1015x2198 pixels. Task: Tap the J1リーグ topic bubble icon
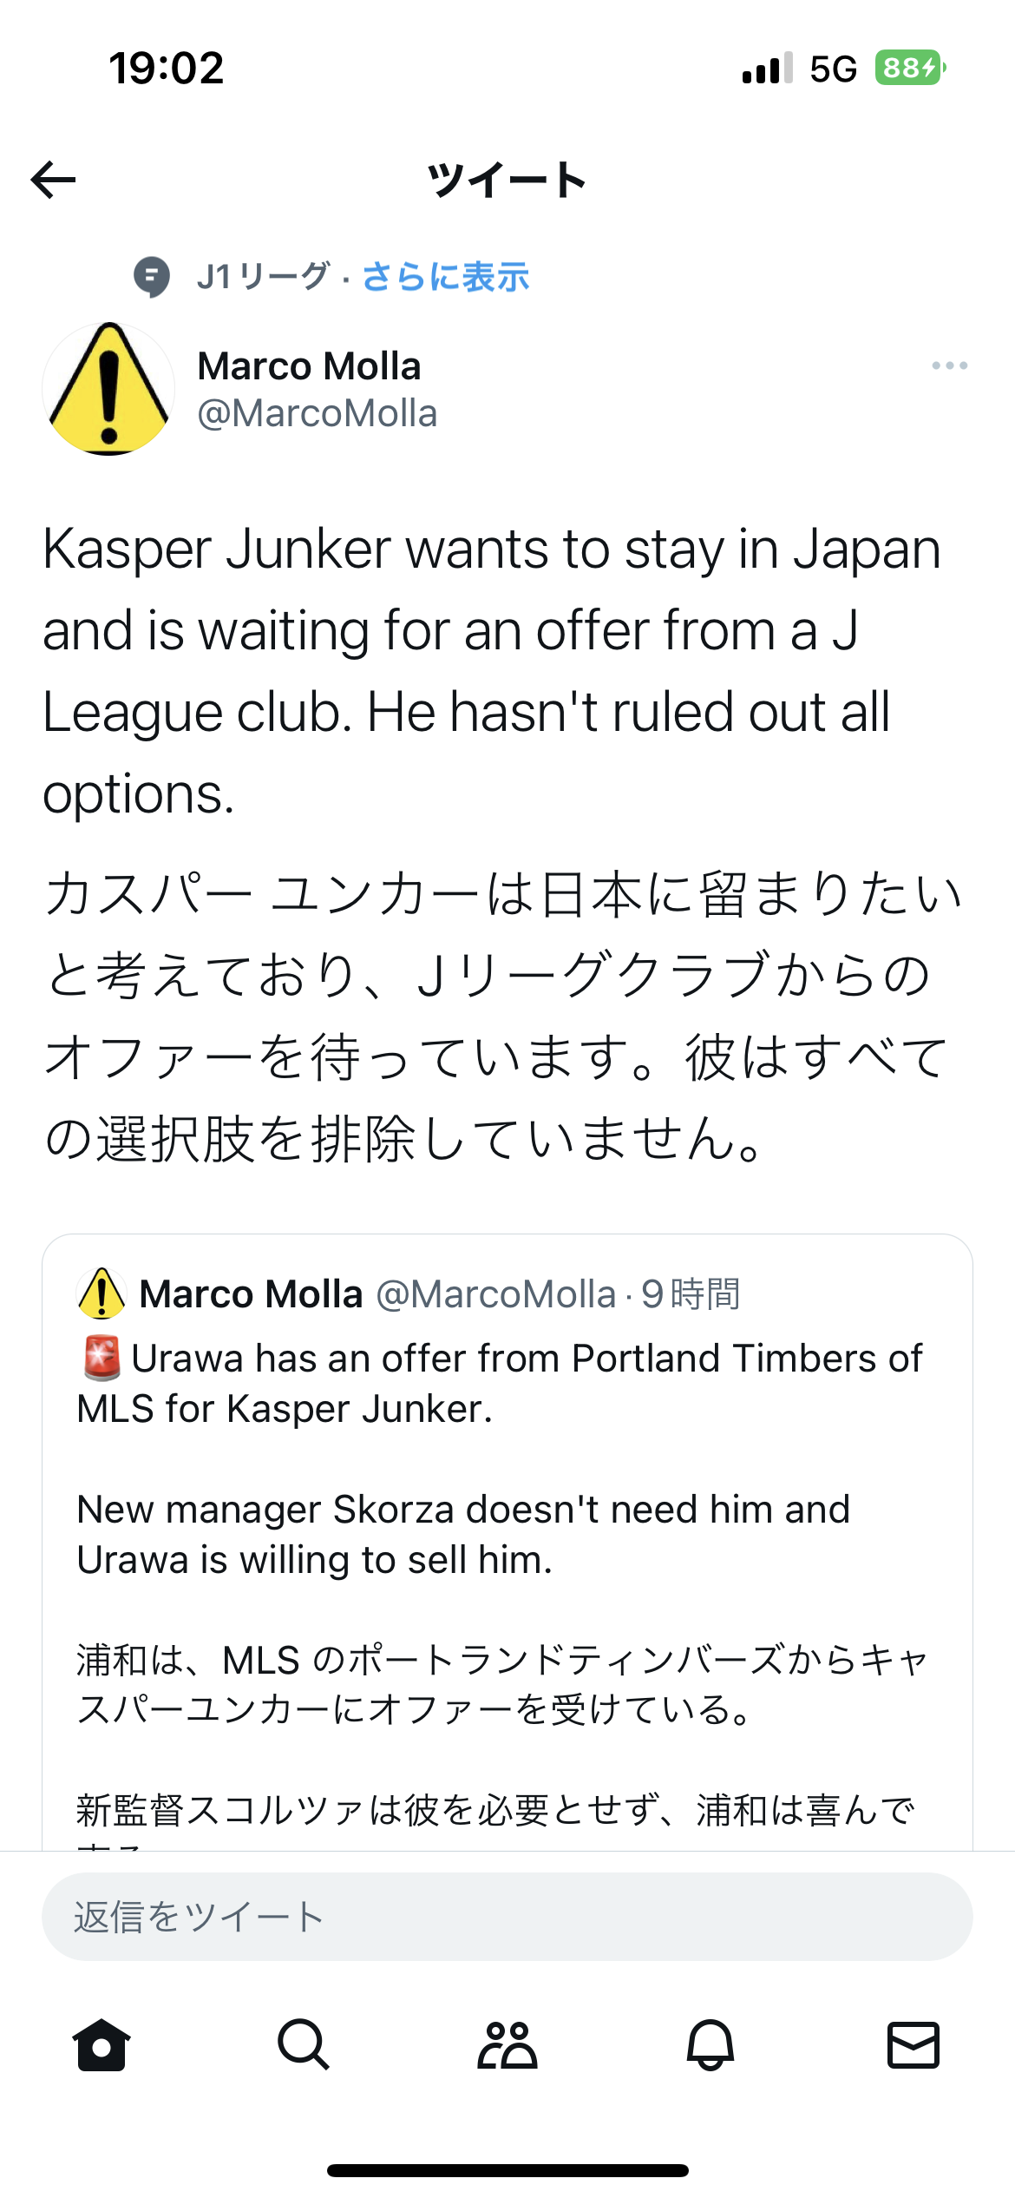152,277
